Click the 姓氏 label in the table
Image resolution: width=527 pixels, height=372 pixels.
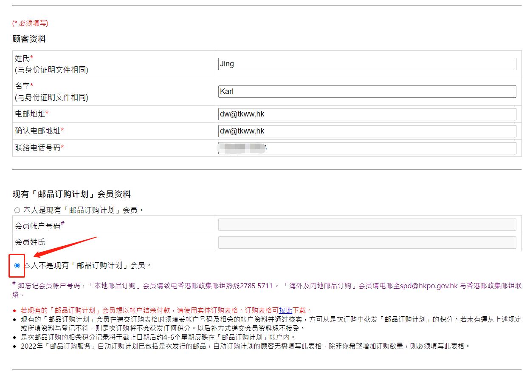(23, 59)
